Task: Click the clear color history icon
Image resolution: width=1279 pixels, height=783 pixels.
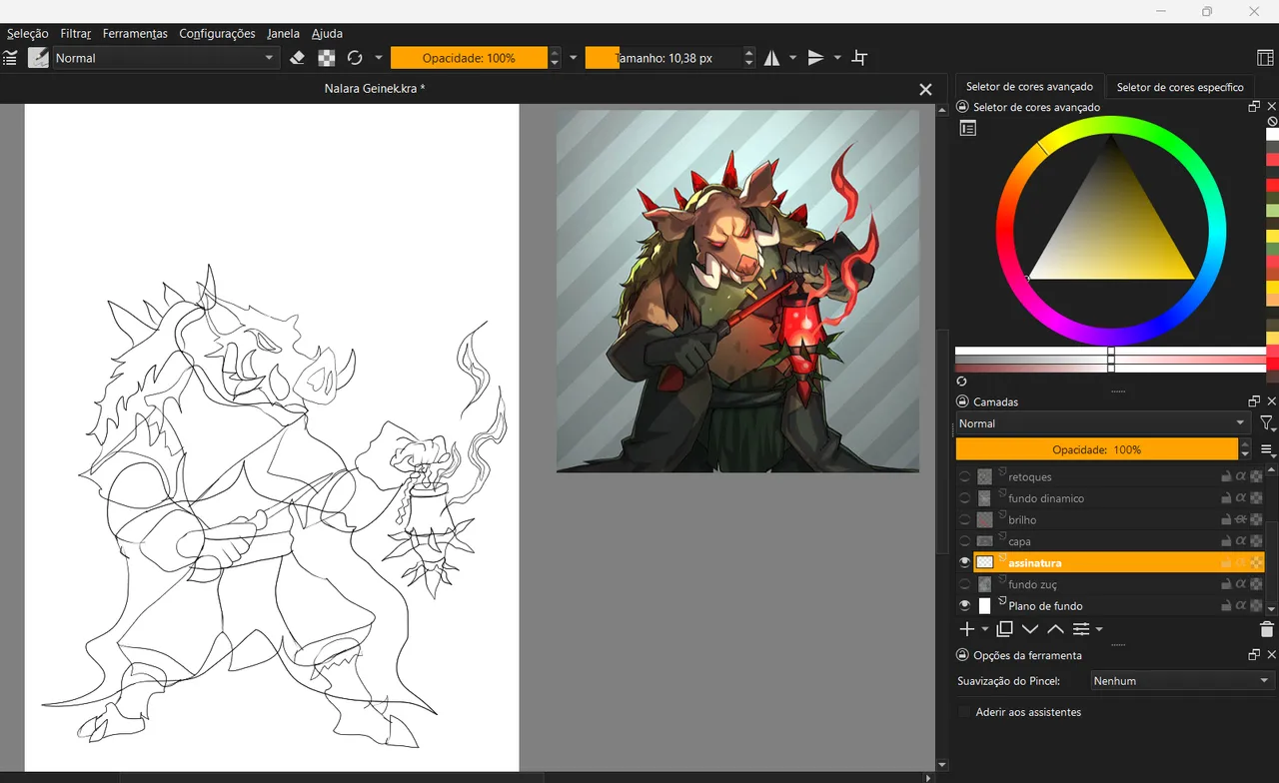Action: click(x=1272, y=121)
